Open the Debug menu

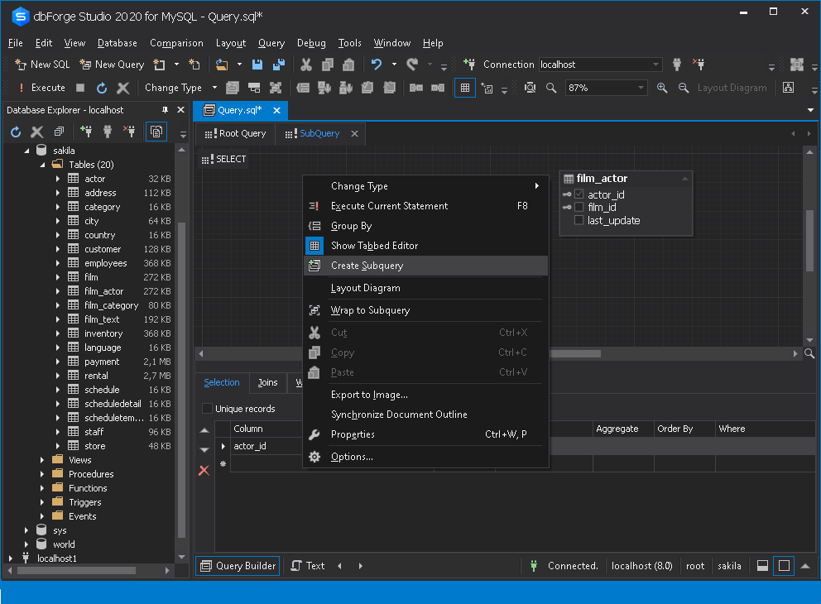tap(311, 43)
